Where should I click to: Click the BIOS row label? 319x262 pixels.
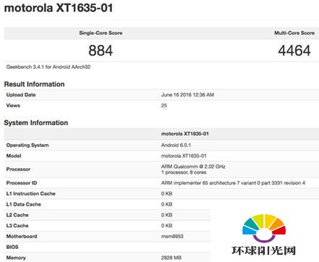click(12, 247)
